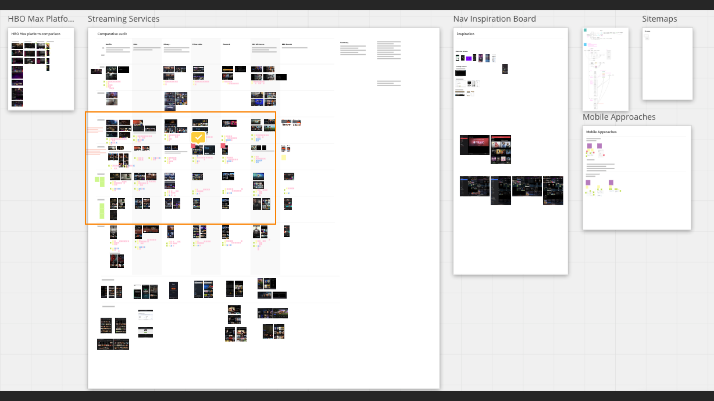Click the 'Sitemaps' frame title
The image size is (714, 401).
tap(659, 19)
